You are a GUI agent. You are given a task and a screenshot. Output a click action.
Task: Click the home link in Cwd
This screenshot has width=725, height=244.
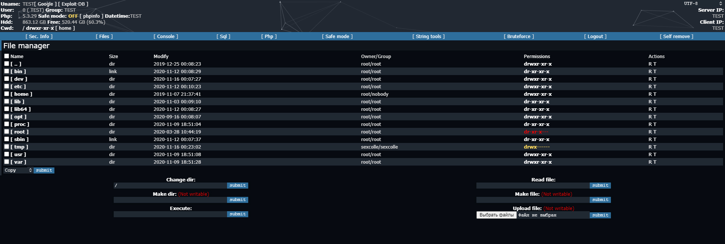[x=65, y=28]
